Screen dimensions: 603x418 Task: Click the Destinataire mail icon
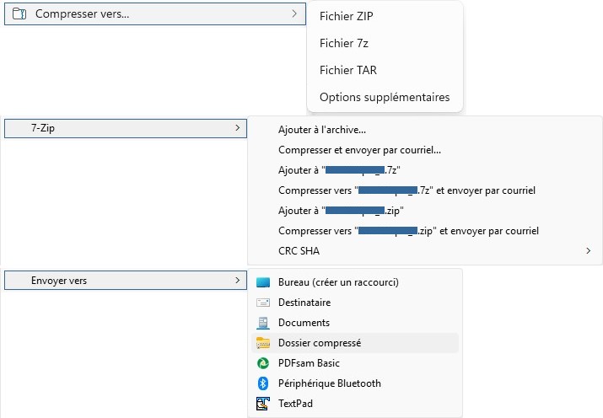point(263,303)
